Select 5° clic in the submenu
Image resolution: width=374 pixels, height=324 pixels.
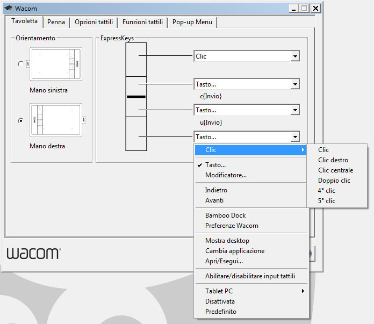tap(337, 201)
